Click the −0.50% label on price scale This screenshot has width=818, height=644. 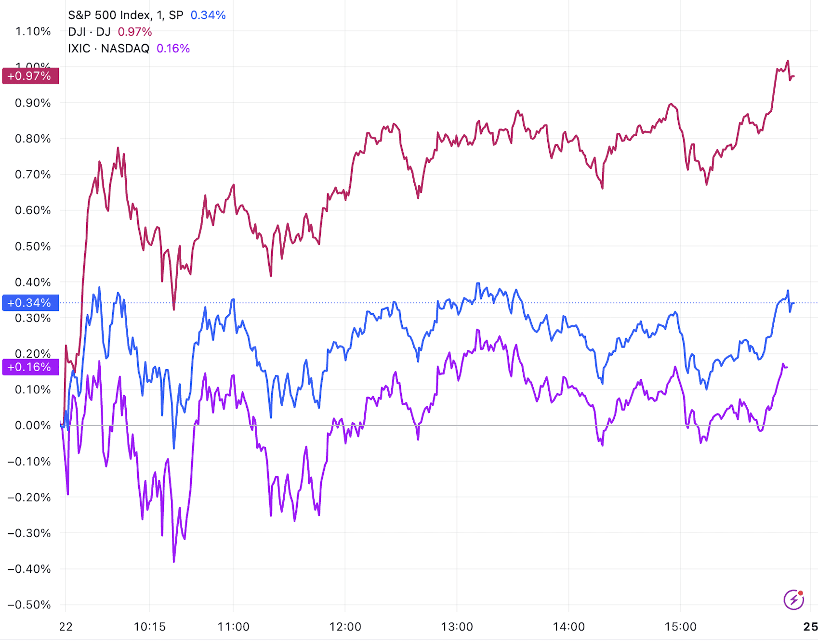pos(30,605)
